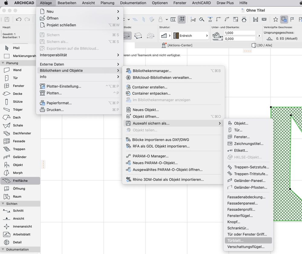Open Bibliothekenmanager from submenu
Screen dimensions: 302x254
pyautogui.click(x=173, y=71)
